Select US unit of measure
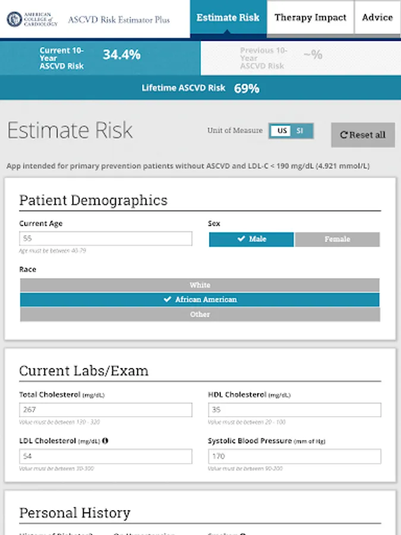The height and width of the screenshot is (535, 401). pyautogui.click(x=282, y=131)
